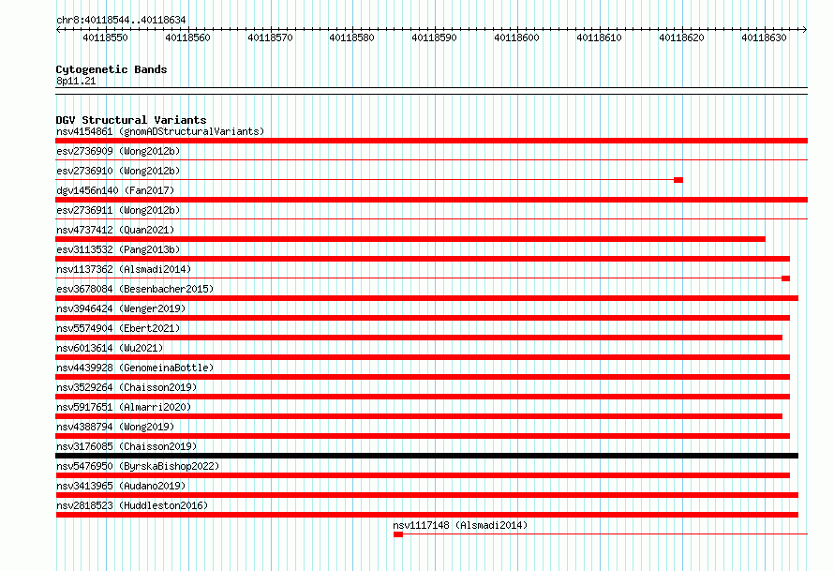
Task: Click ruler position 40118550
Action: pyautogui.click(x=105, y=38)
